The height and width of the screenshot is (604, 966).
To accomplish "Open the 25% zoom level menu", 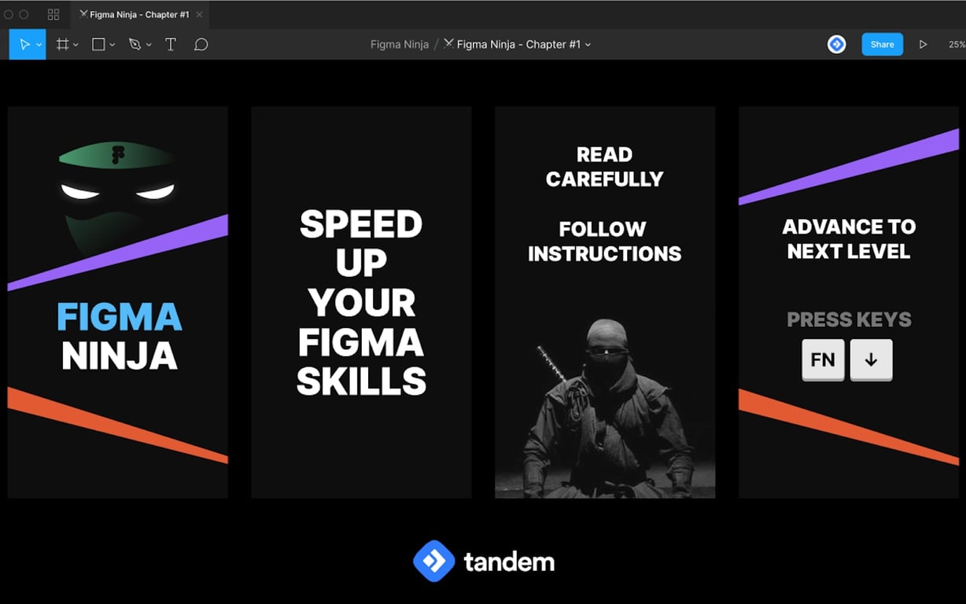I will [957, 45].
